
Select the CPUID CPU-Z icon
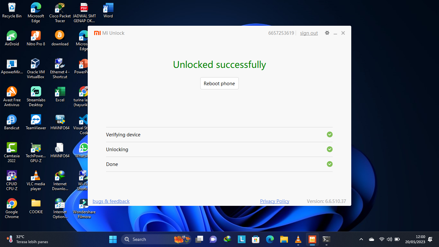click(x=12, y=180)
